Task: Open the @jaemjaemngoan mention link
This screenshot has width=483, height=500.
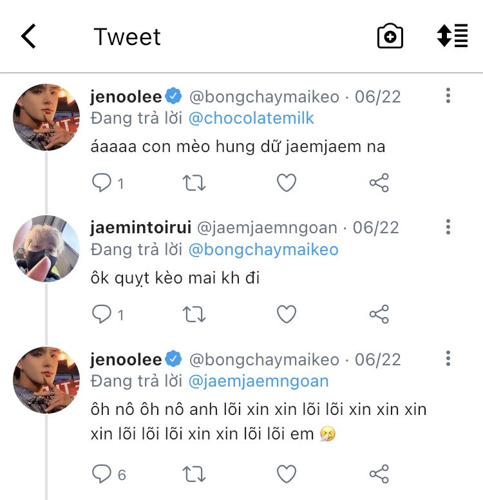Action: 258,381
